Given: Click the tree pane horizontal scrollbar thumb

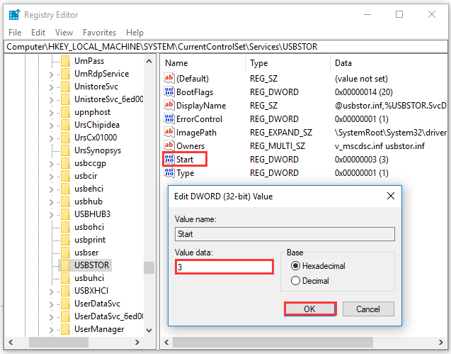Looking at the screenshot, I should (x=59, y=342).
